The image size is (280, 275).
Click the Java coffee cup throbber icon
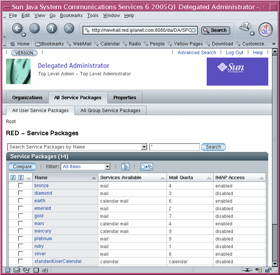[266, 30]
